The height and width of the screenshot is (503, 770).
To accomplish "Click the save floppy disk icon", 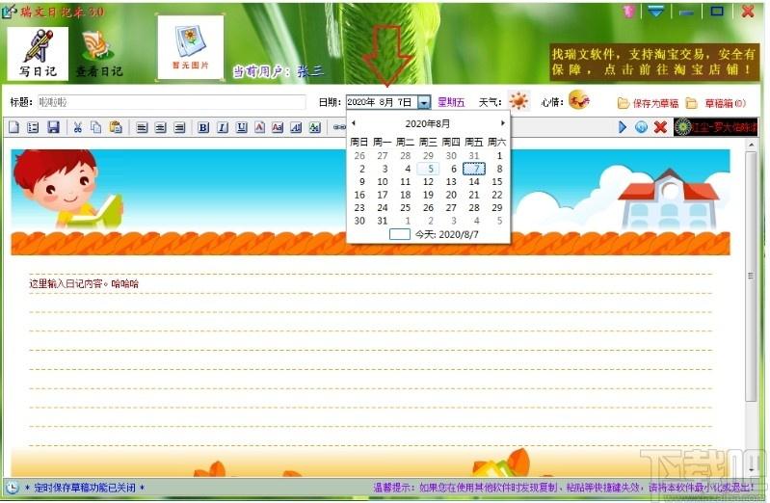I will coord(53,127).
